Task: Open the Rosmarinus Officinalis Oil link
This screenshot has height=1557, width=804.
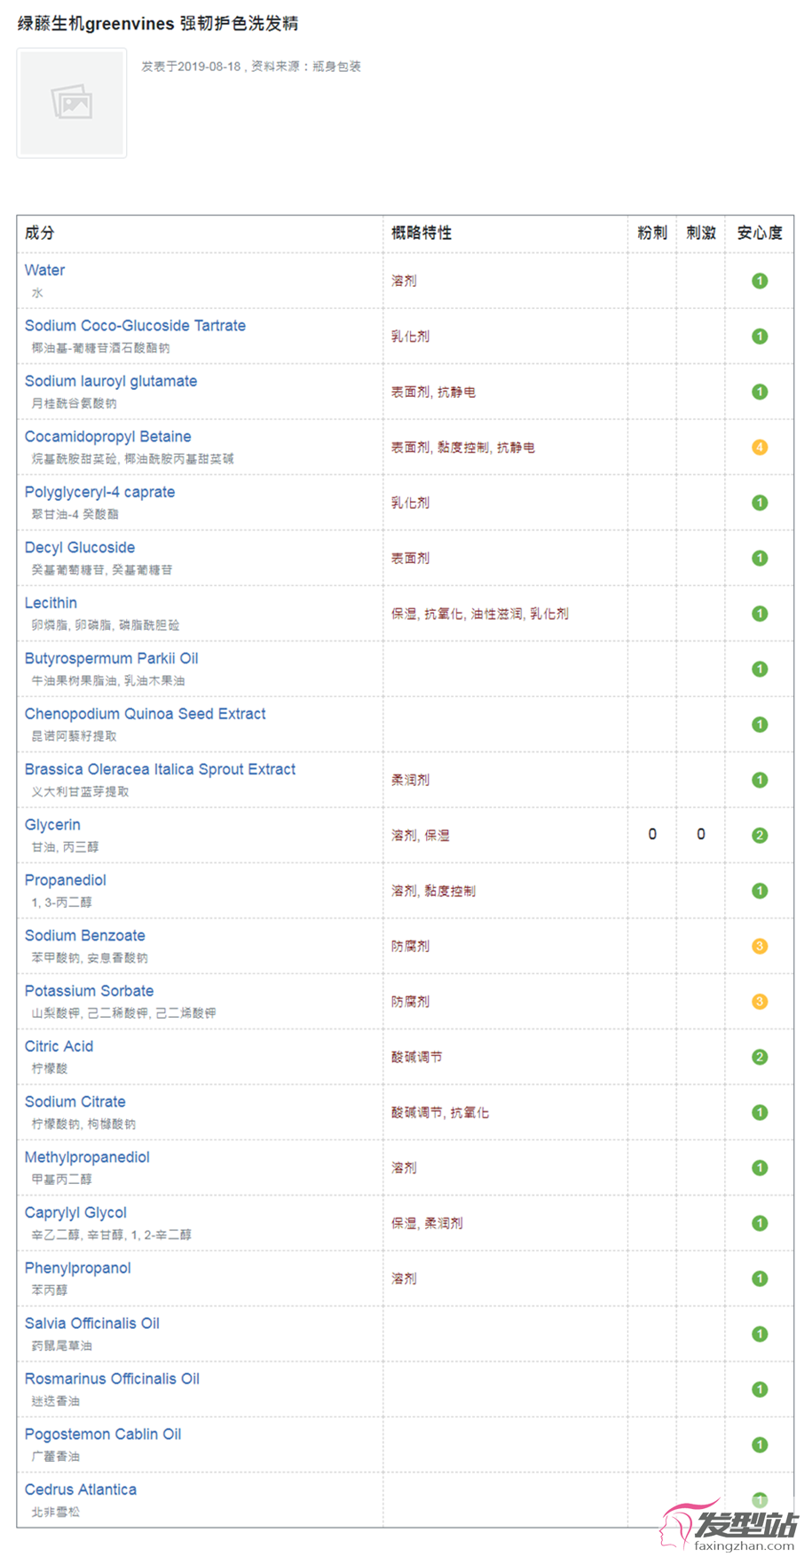Action: (x=112, y=1379)
